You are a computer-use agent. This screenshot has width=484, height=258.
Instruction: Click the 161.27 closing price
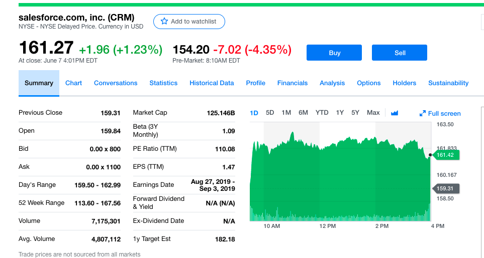point(46,48)
